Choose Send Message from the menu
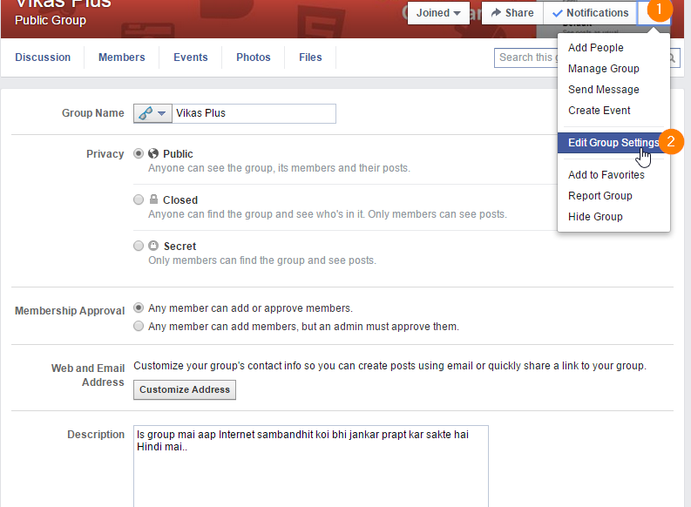 click(613, 90)
